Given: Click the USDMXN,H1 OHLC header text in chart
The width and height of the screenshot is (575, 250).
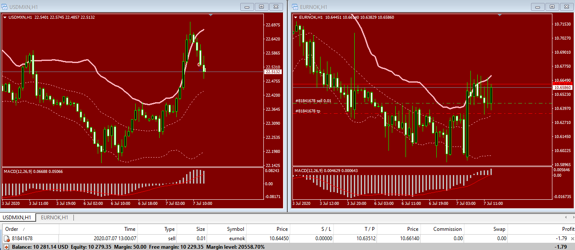Looking at the screenshot, I should tap(52, 17).
